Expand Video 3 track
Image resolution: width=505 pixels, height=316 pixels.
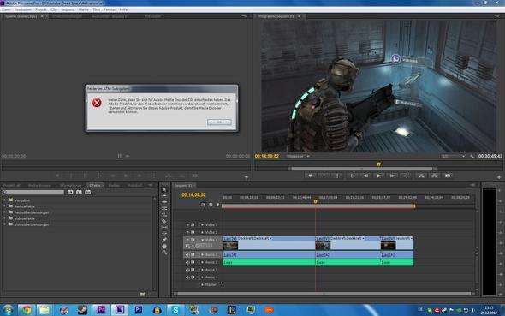point(202,225)
